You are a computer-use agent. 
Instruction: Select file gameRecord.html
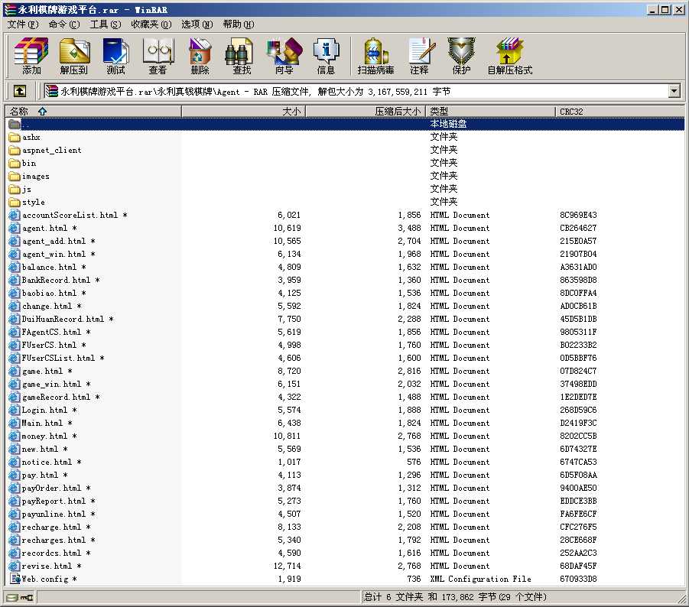coord(56,397)
